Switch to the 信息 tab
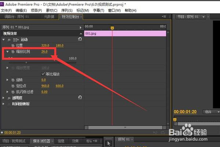Image resolution: width=220 pixels, height=147 pixels. [61, 141]
